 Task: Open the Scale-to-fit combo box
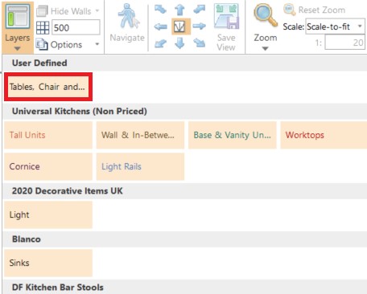(335, 27)
